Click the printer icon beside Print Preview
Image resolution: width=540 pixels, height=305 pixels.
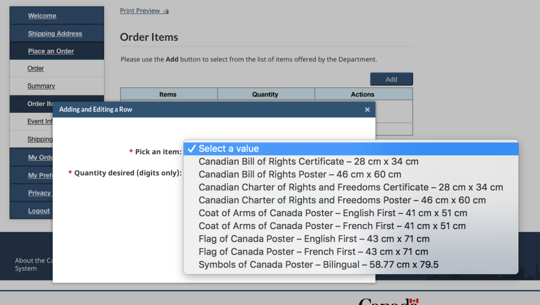(x=166, y=11)
